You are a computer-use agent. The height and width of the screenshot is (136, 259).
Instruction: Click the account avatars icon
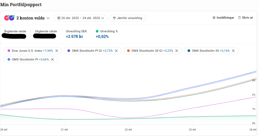[x=9, y=18]
